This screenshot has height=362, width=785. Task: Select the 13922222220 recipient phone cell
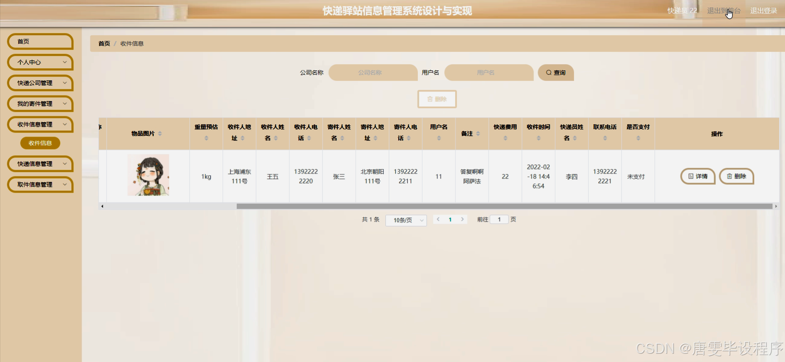point(306,176)
